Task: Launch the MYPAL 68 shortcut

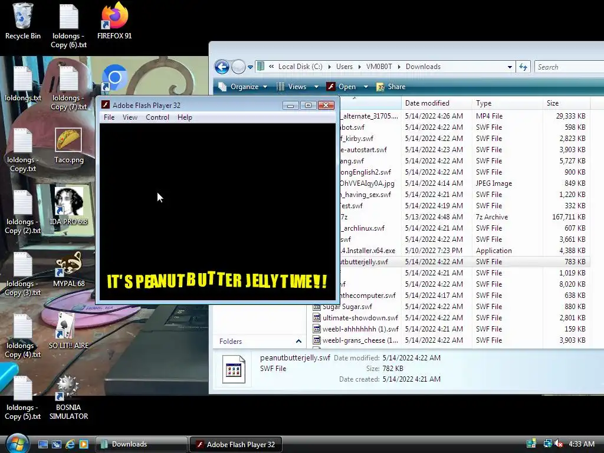Action: 68,270
